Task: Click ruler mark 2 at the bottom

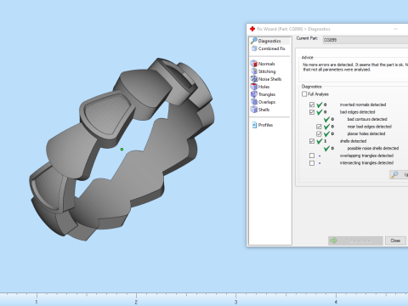Action: click(x=136, y=302)
